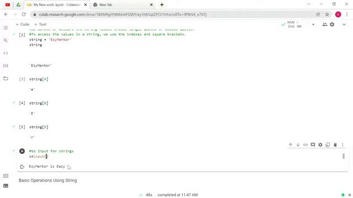Click the cell scrollbar handle at right
353x198 pixels.
(x=344, y=156)
